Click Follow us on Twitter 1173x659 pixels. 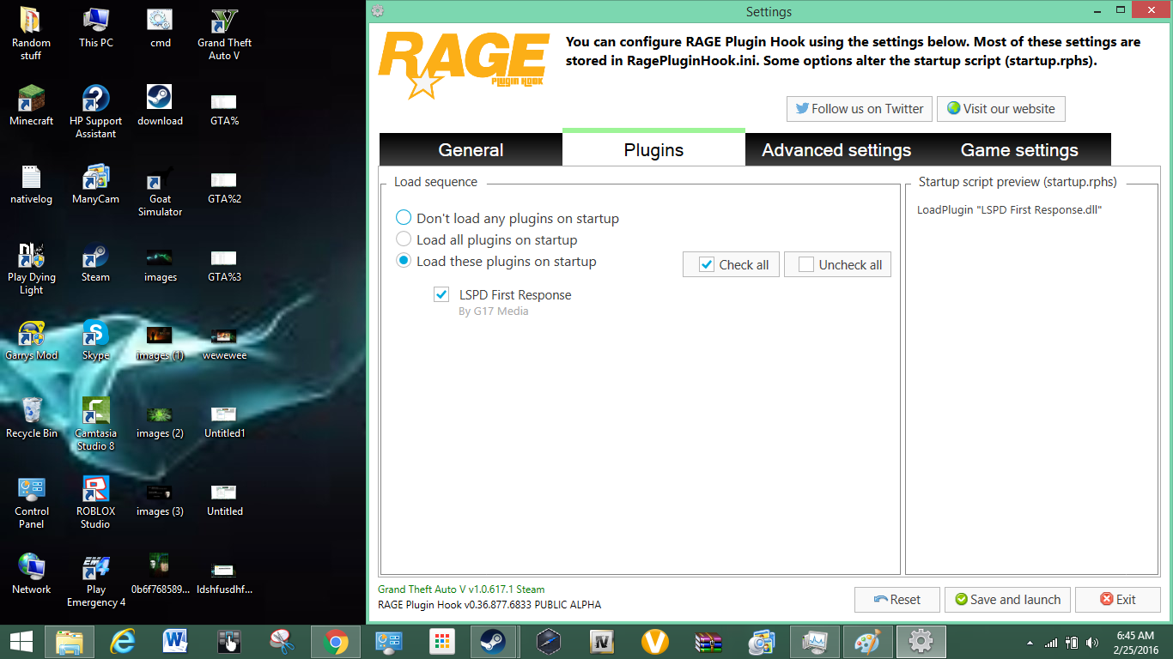coord(860,109)
